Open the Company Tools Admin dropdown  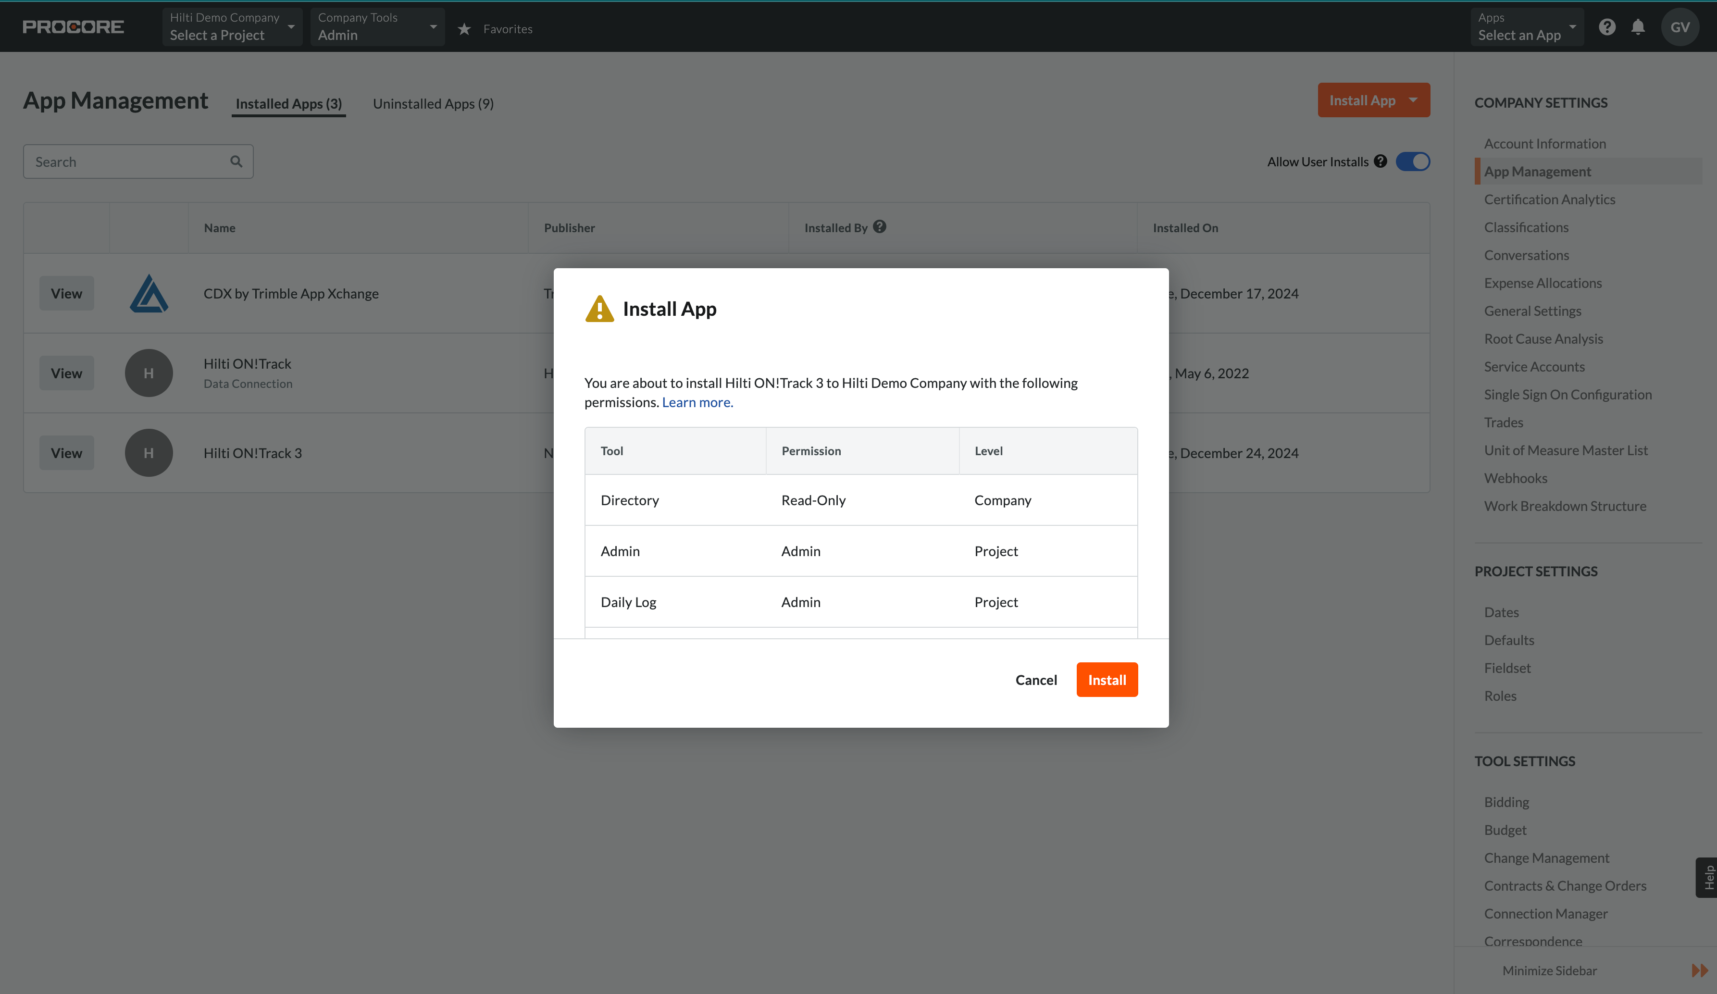377,27
